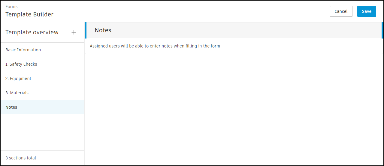Save the template
Image resolution: width=384 pixels, height=166 pixels.
point(367,11)
